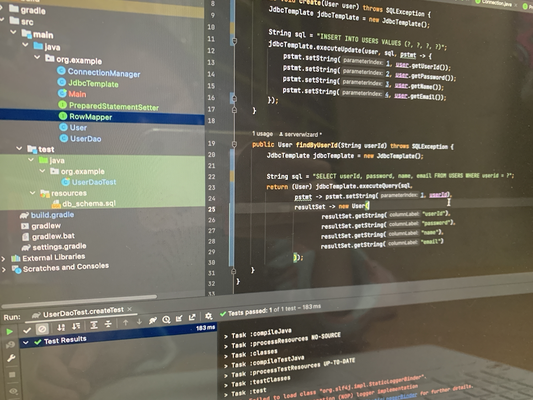
Task: Expand all test result nodes
Action: coord(94,325)
